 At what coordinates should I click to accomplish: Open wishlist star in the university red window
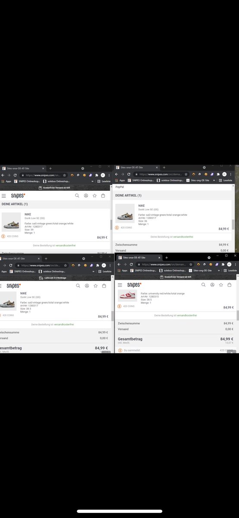pyautogui.click(x=221, y=285)
